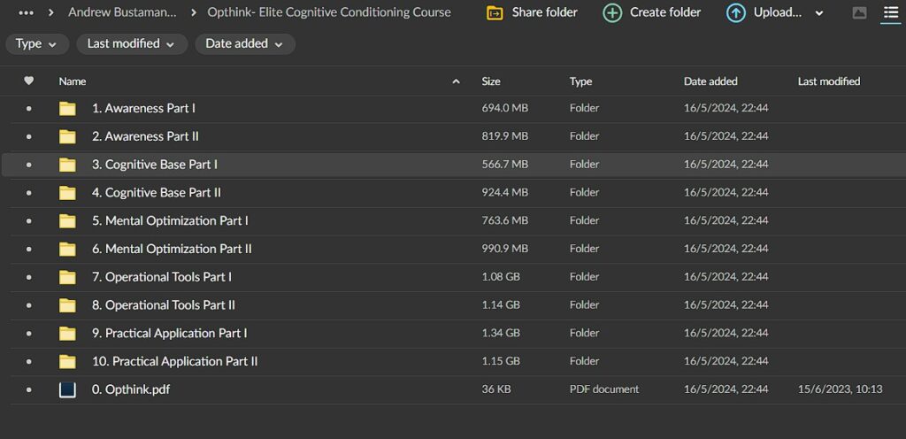
Task: Switch to list view
Action: 890,13
